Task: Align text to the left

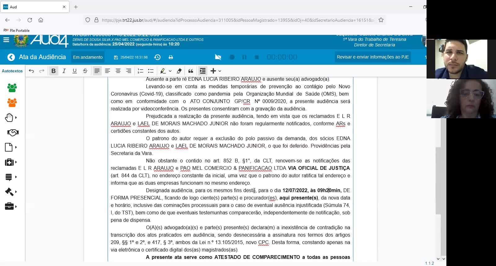Action: pos(108,71)
